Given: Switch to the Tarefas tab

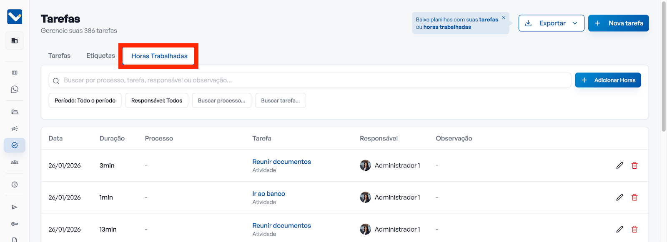Looking at the screenshot, I should [59, 56].
